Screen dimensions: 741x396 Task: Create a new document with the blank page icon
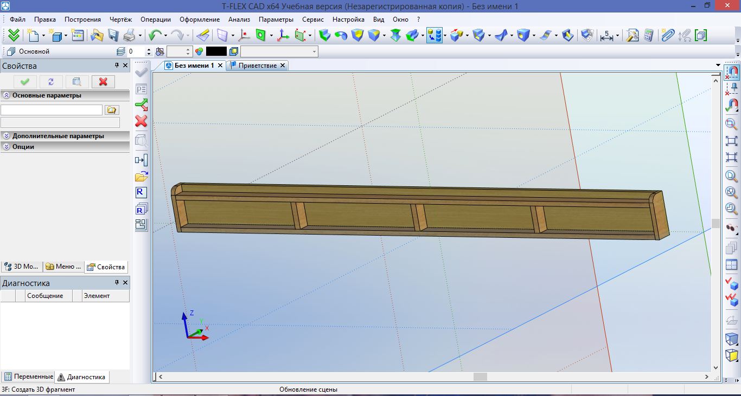tap(34, 36)
